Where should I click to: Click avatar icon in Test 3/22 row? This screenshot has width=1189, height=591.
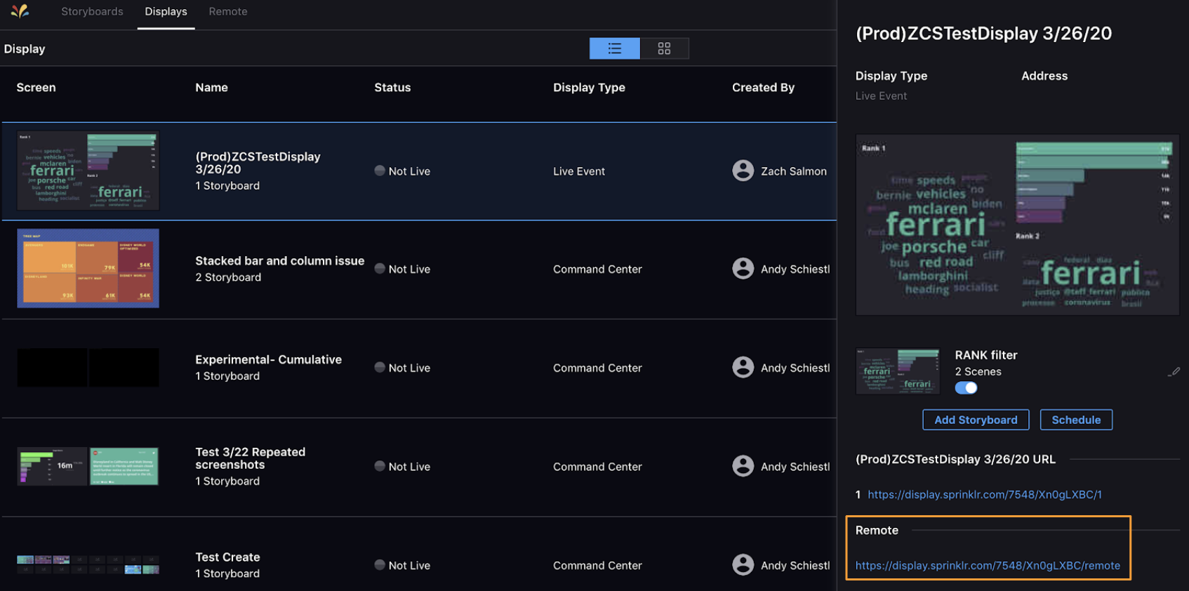(743, 466)
